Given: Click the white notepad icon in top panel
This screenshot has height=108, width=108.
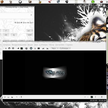Looking at the screenshot, I should click(x=76, y=2).
